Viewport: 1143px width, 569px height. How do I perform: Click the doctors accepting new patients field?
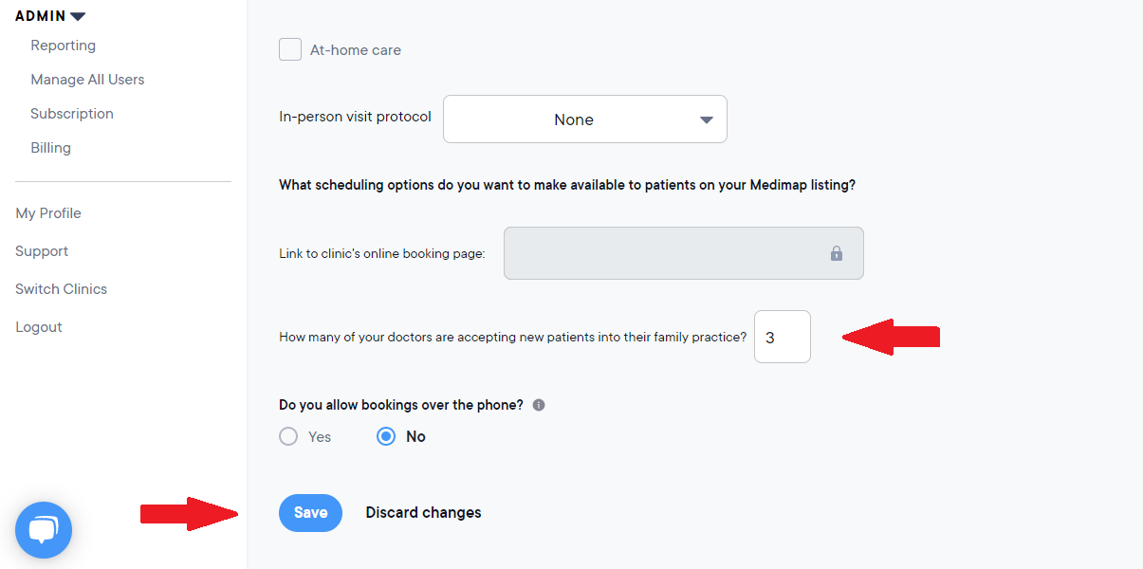(x=782, y=337)
